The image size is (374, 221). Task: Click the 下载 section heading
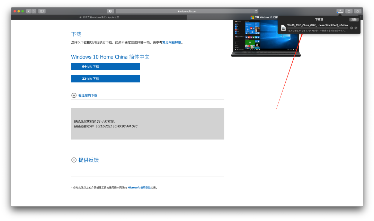click(x=76, y=34)
